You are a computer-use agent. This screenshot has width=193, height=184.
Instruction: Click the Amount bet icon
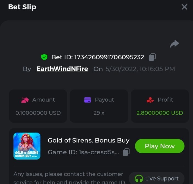tap(25, 100)
